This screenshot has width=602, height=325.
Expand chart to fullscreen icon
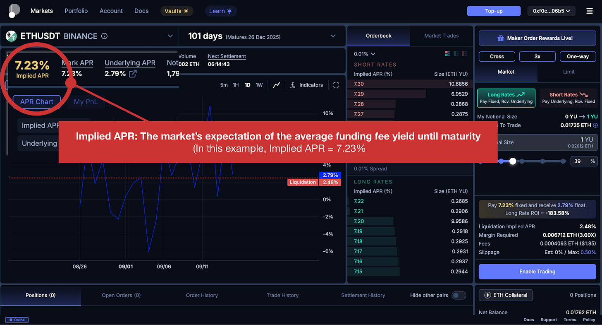click(x=336, y=85)
